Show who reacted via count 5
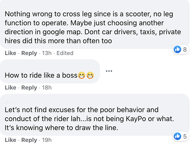Screen dimensions: 193x144 185,136
